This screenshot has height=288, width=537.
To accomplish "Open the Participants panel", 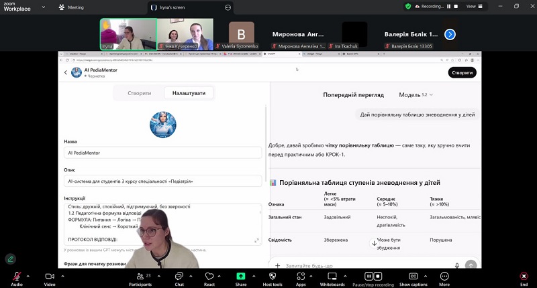I will 139,276.
